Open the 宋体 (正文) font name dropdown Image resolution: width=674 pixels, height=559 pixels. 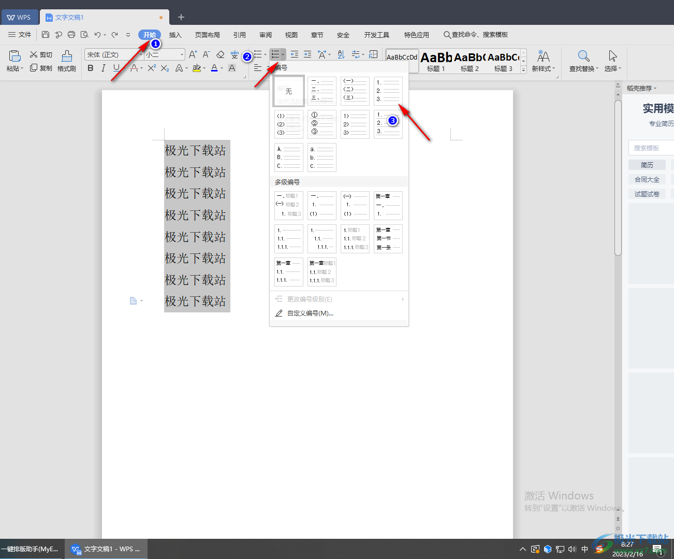140,54
